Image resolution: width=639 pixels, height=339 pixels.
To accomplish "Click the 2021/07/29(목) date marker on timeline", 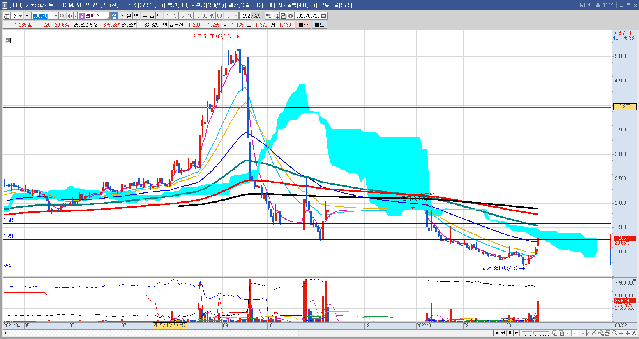I will click(169, 325).
